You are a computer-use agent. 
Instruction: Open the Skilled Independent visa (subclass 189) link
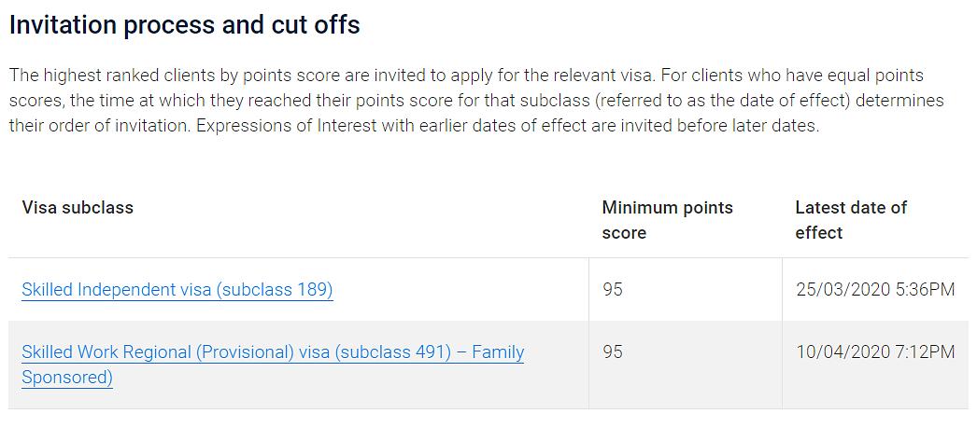coord(177,290)
